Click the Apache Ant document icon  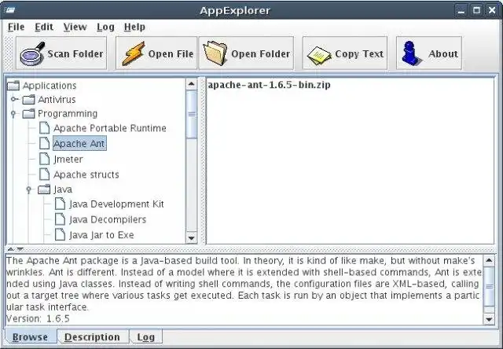(x=44, y=143)
